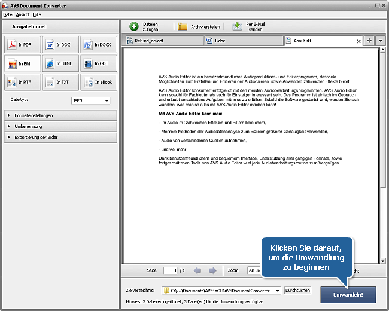Choose the In PDF output format

point(22,45)
